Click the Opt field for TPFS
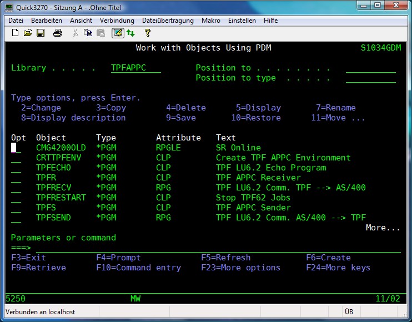This screenshot has width=412, height=322. 16,208
